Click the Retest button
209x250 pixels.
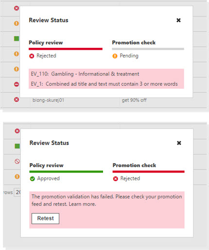(45, 218)
